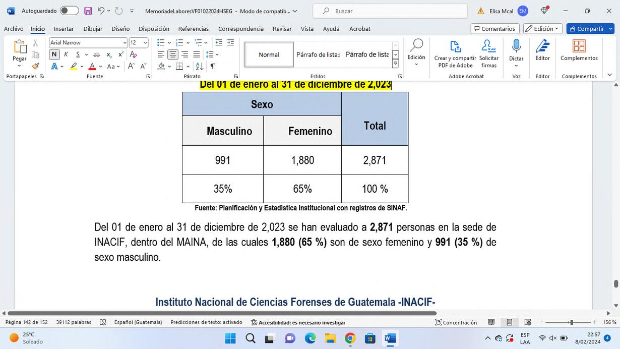Screen dimensions: 620x349
Task: Apply strikethrough formatting
Action: (97, 54)
